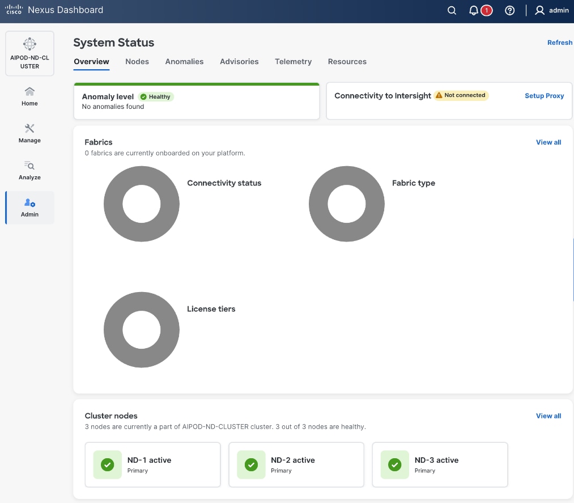574x503 pixels.
Task: Open the Manage sidebar section
Action: (29, 133)
